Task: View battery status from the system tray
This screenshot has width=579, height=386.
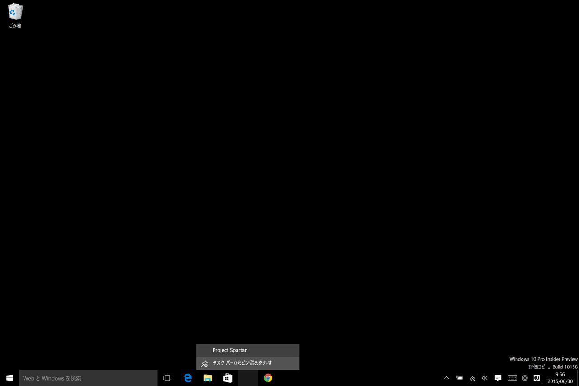Action: 459,378
